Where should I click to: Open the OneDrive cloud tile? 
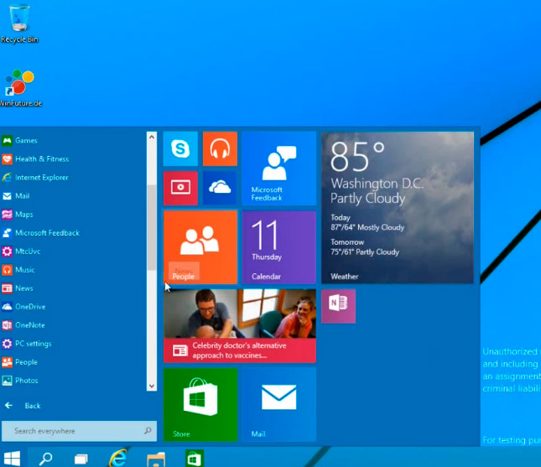[220, 188]
